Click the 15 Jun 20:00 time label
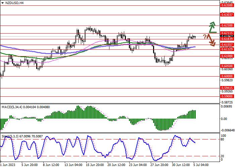 tap(95, 165)
